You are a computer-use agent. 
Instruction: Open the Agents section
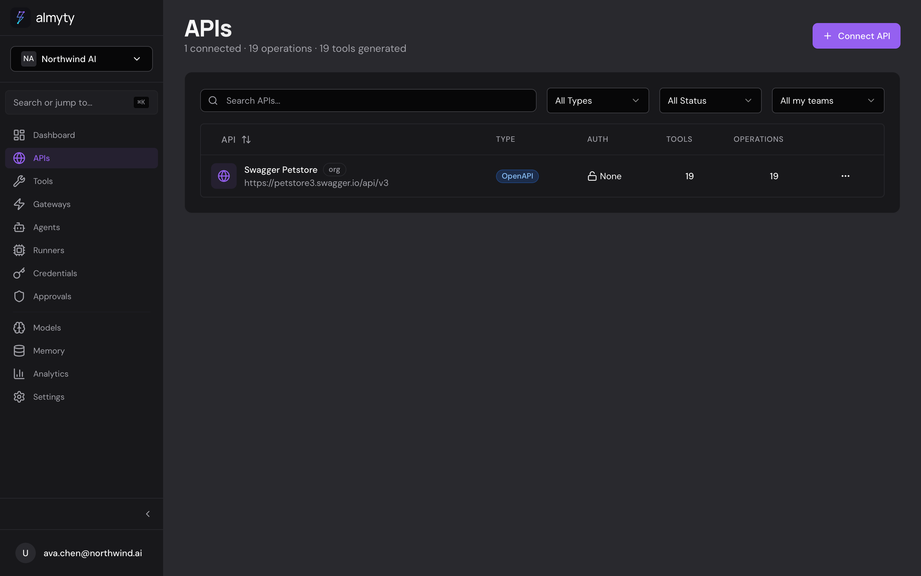(x=82, y=227)
